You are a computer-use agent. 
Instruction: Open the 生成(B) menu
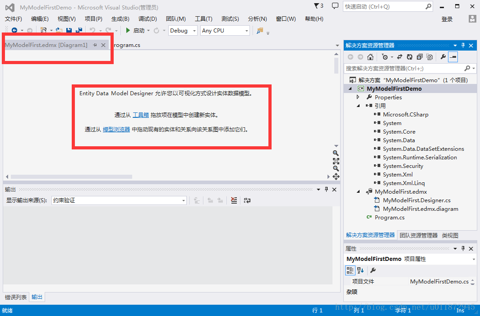[x=120, y=19]
